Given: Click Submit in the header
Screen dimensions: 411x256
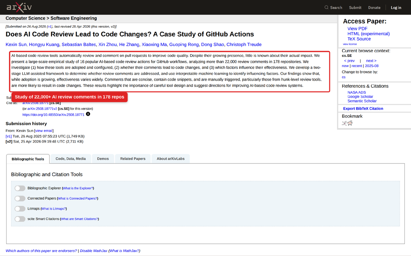Looking at the screenshot, I should (x=355, y=8).
